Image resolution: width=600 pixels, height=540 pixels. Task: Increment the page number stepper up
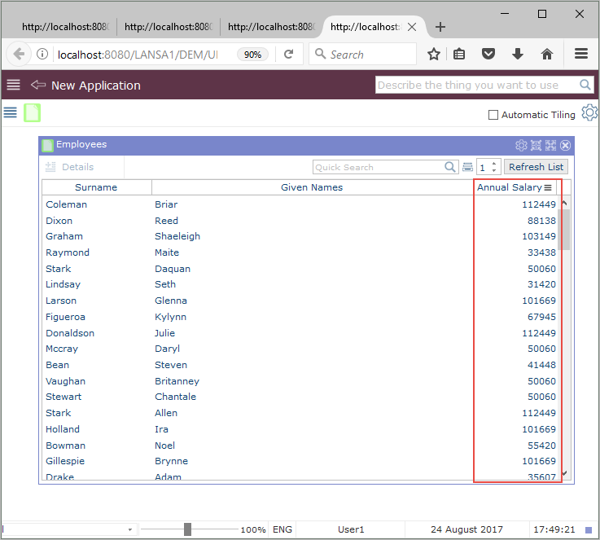click(x=494, y=163)
